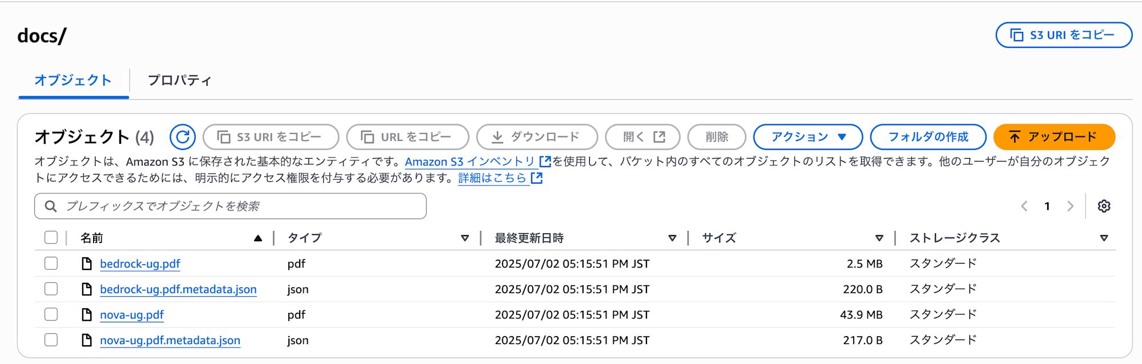1142x364 pixels.
Task: Click file icon beside bedrock-ug.pdf.metadata.json
Action: pos(87,289)
